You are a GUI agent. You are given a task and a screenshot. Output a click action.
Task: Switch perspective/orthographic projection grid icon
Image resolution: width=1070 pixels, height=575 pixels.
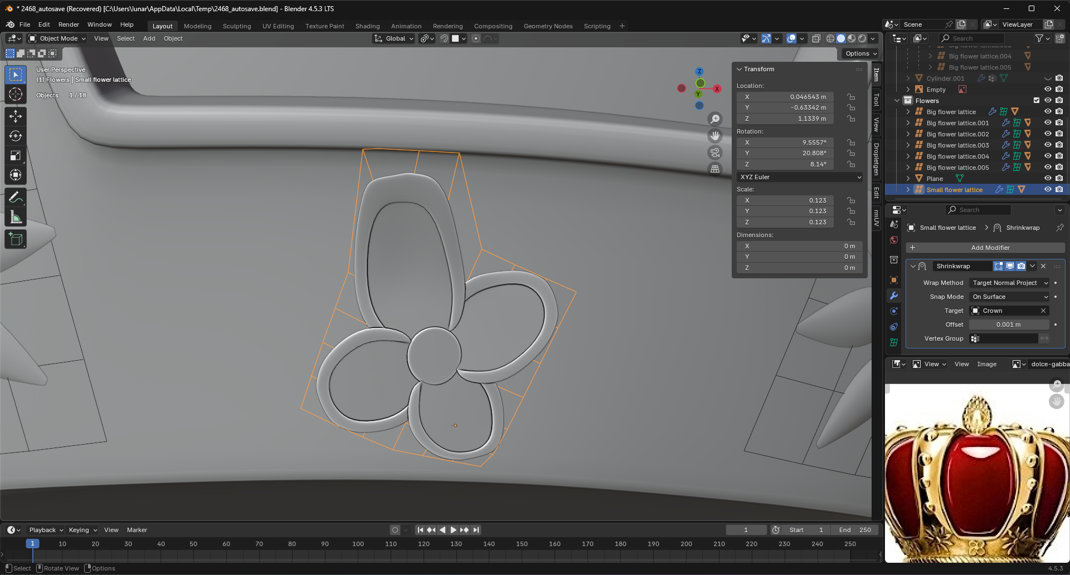point(715,169)
